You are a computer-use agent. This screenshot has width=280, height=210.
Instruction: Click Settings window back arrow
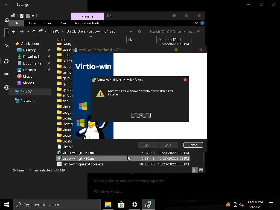point(7,4)
